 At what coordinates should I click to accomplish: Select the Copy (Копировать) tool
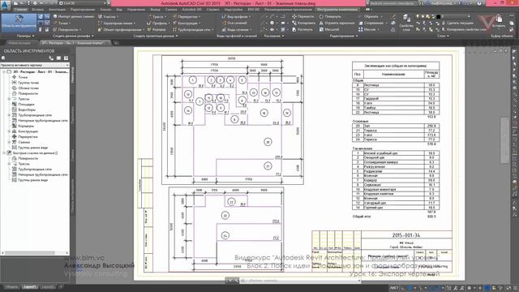click(304, 24)
